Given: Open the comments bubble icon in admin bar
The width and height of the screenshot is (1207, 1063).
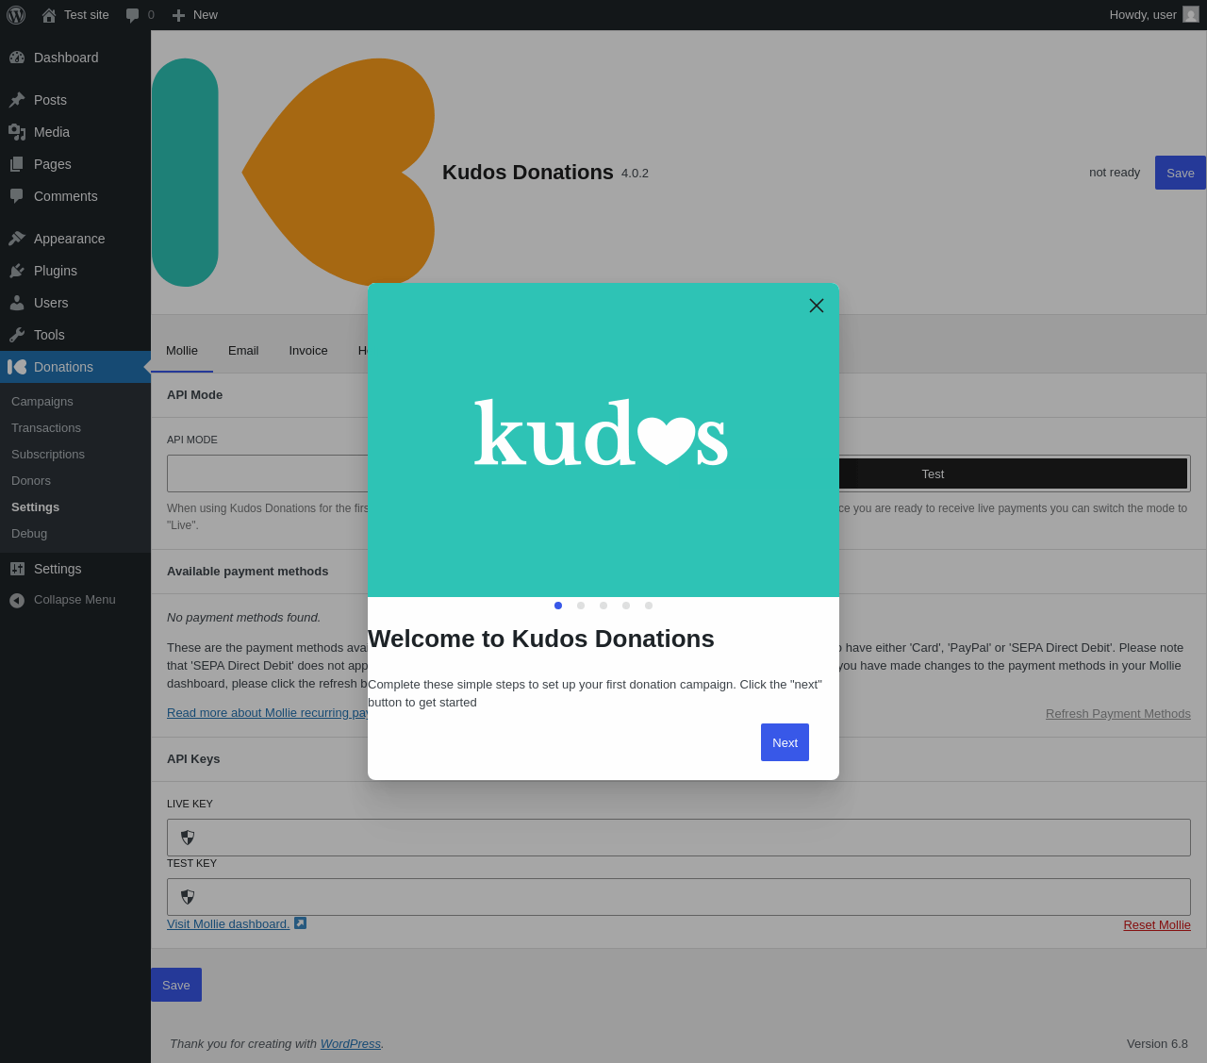Looking at the screenshot, I should (133, 15).
